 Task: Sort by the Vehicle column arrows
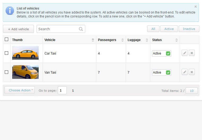click(93, 40)
